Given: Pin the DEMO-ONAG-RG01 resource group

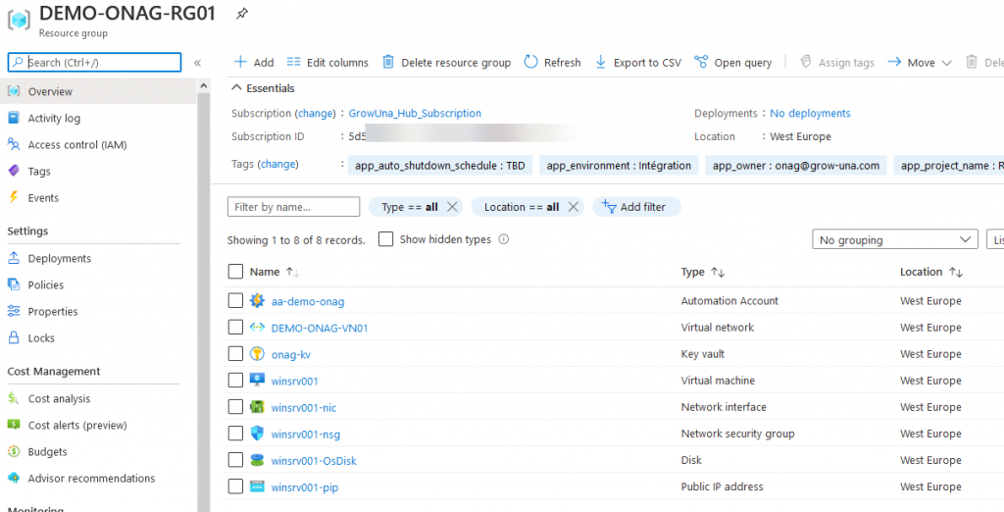Looking at the screenshot, I should pyautogui.click(x=241, y=14).
